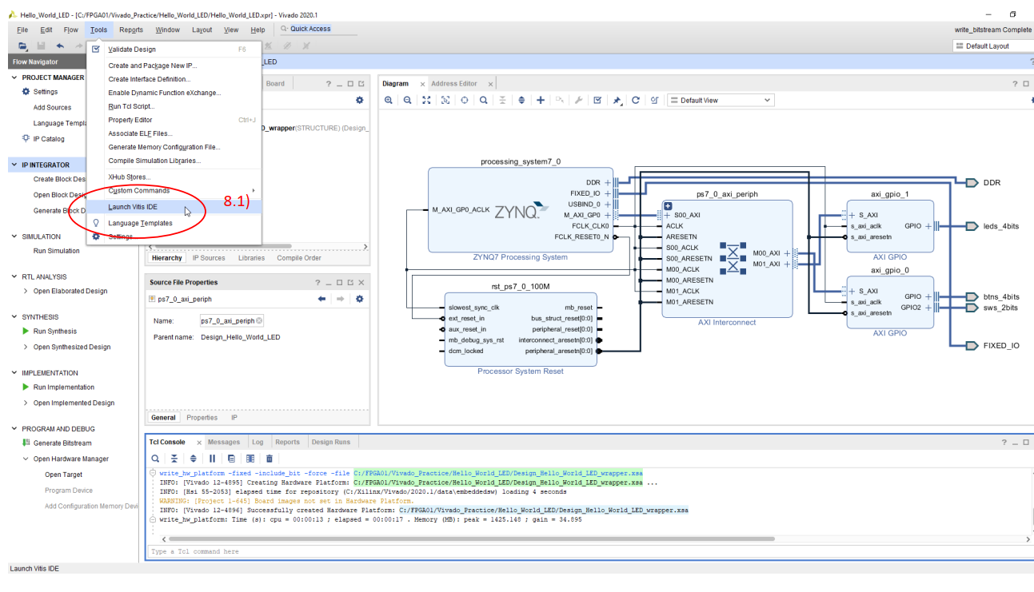
Task: Click the Tcl Console horizontal scrollbar
Action: click(472, 538)
